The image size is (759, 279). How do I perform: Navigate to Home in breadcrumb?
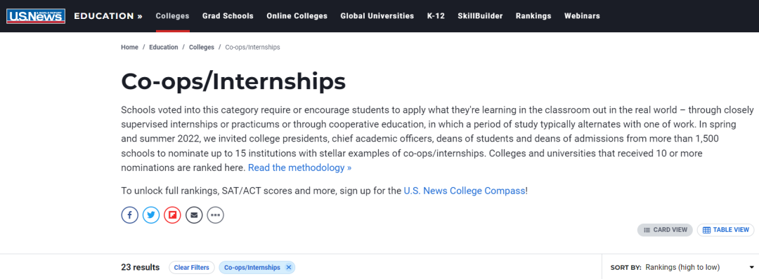click(130, 47)
